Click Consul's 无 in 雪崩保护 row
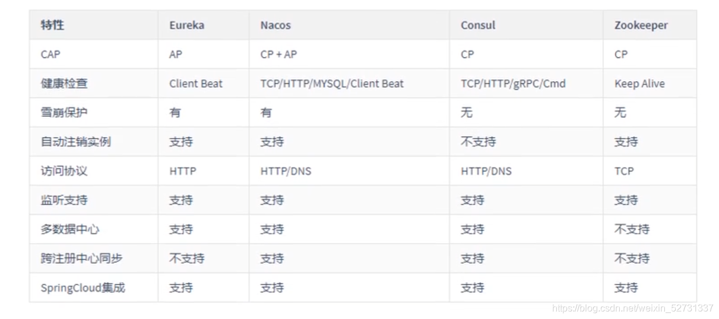The height and width of the screenshot is (319, 719). click(467, 113)
